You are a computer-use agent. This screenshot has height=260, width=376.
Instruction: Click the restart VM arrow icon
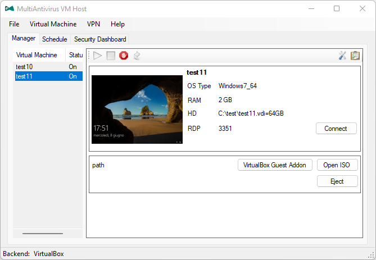tap(137, 56)
